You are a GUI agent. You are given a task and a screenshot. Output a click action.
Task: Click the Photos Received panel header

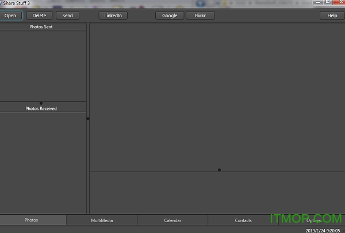click(41, 108)
